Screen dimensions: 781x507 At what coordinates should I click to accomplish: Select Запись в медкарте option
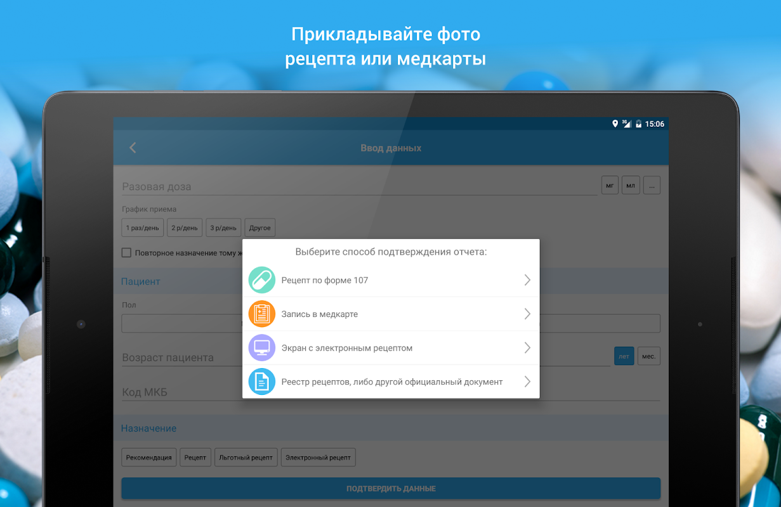point(391,314)
